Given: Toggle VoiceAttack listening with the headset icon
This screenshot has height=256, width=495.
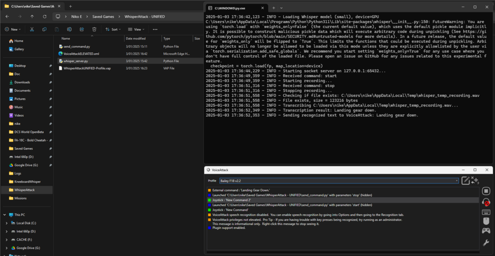Looking at the screenshot, I should [x=486, y=202].
